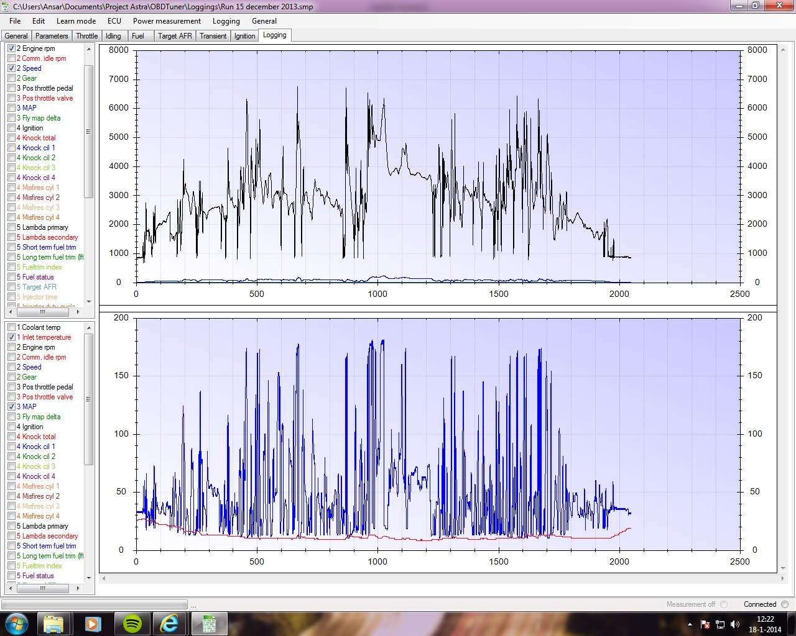
Task: Open the taskbar clock and date
Action: tap(765, 624)
